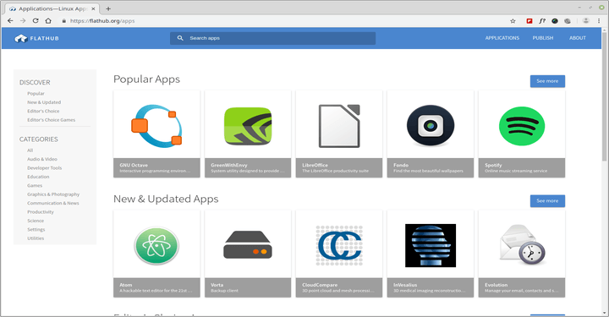Open the CloudCompare app icon

(339, 246)
